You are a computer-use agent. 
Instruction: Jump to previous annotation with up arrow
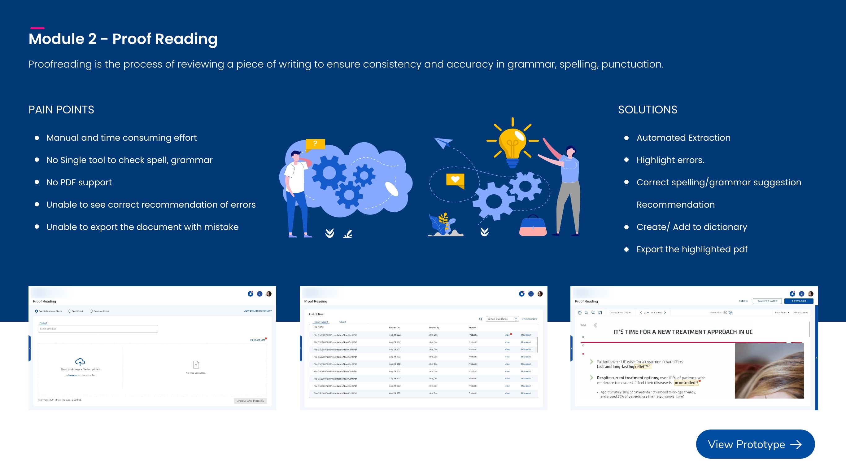coord(725,313)
